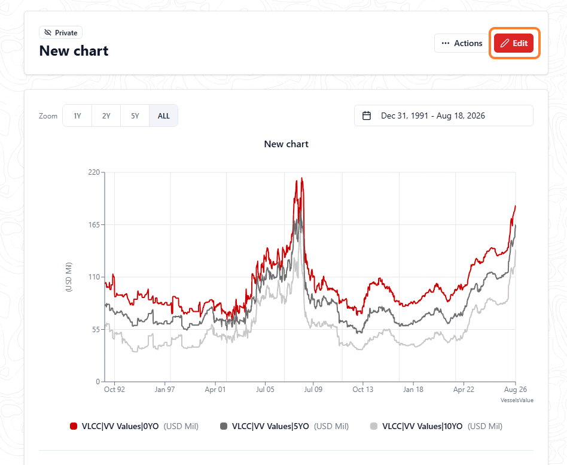Click the red 0YO legend color swatch
567x465 pixels.
coord(74,426)
